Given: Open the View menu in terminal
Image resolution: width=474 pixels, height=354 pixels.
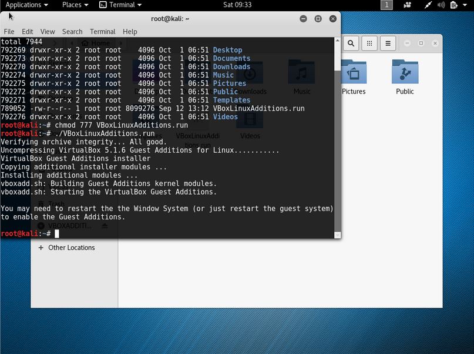Looking at the screenshot, I should (48, 32).
